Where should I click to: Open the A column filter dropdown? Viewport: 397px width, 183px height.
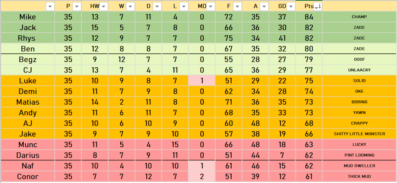tap(264, 6)
